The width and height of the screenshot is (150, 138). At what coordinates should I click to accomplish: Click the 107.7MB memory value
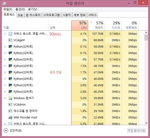pos(98,34)
